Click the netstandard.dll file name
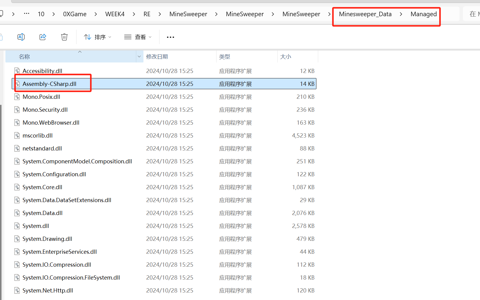480x300 pixels. 42,148
